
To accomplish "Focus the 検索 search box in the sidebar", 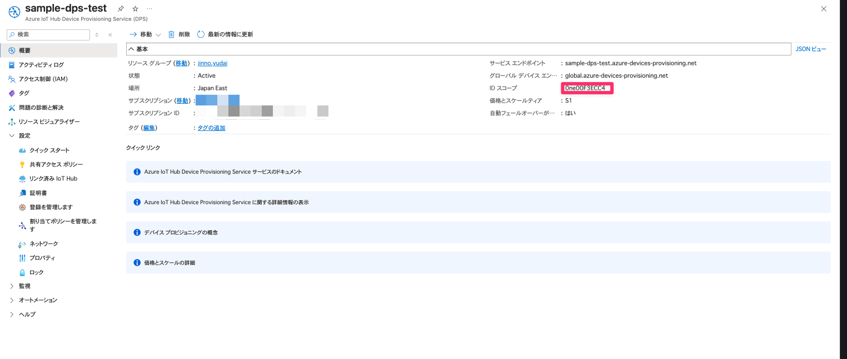I will point(48,34).
